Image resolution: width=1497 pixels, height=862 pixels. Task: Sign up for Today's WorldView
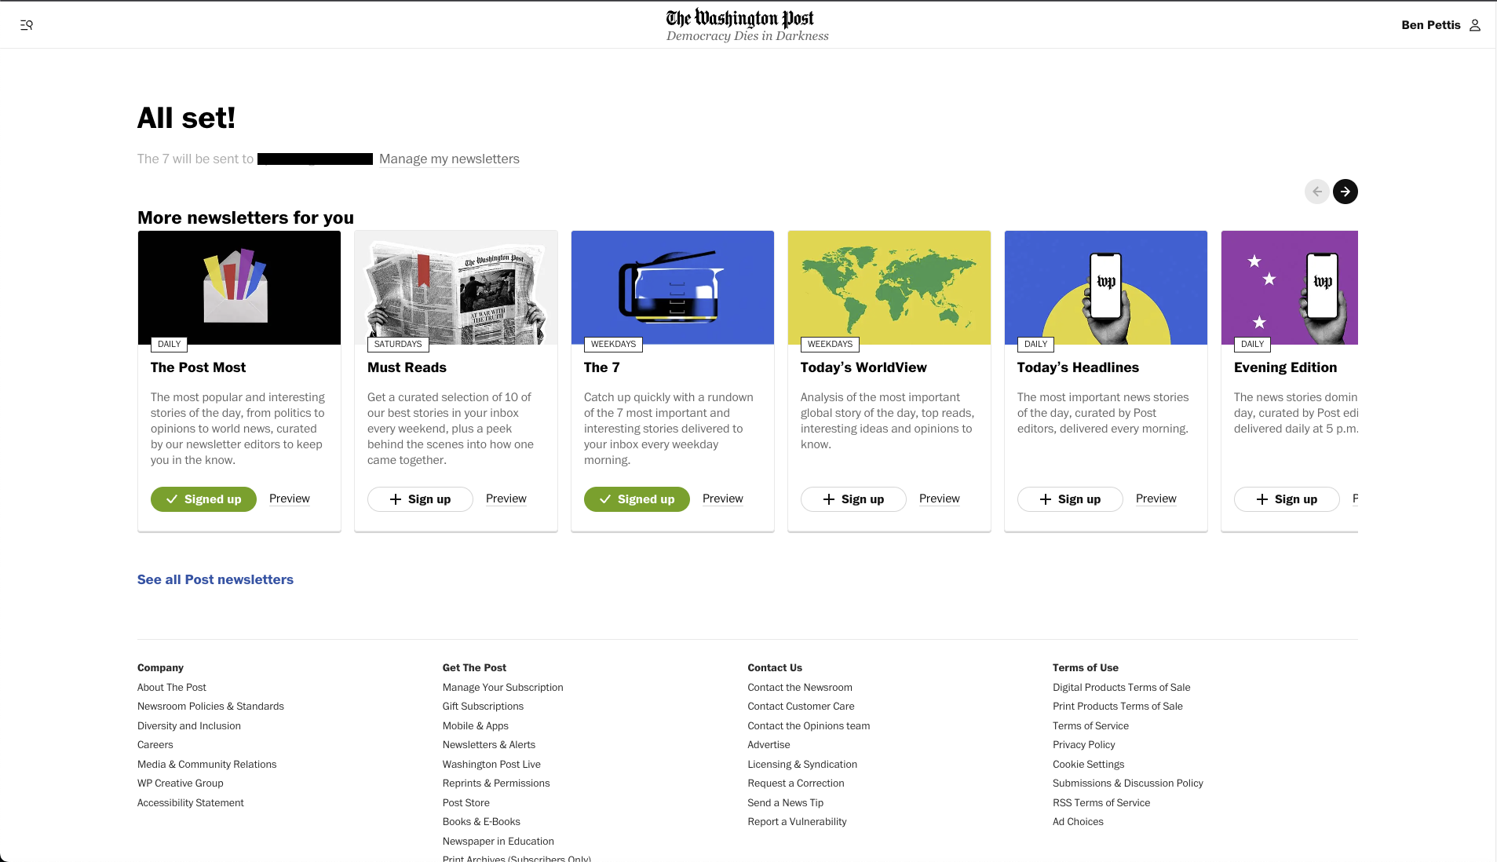853,499
